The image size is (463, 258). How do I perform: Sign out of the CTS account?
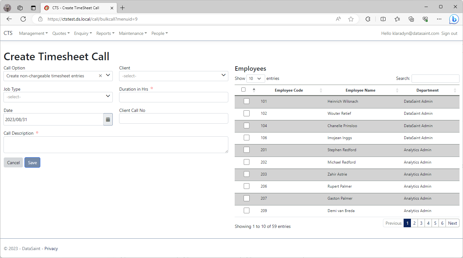[x=449, y=33]
